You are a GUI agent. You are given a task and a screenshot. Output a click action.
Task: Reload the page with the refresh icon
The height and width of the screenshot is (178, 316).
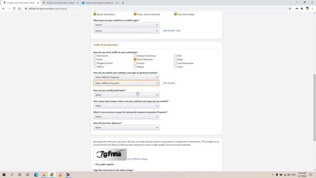(x=14, y=9)
